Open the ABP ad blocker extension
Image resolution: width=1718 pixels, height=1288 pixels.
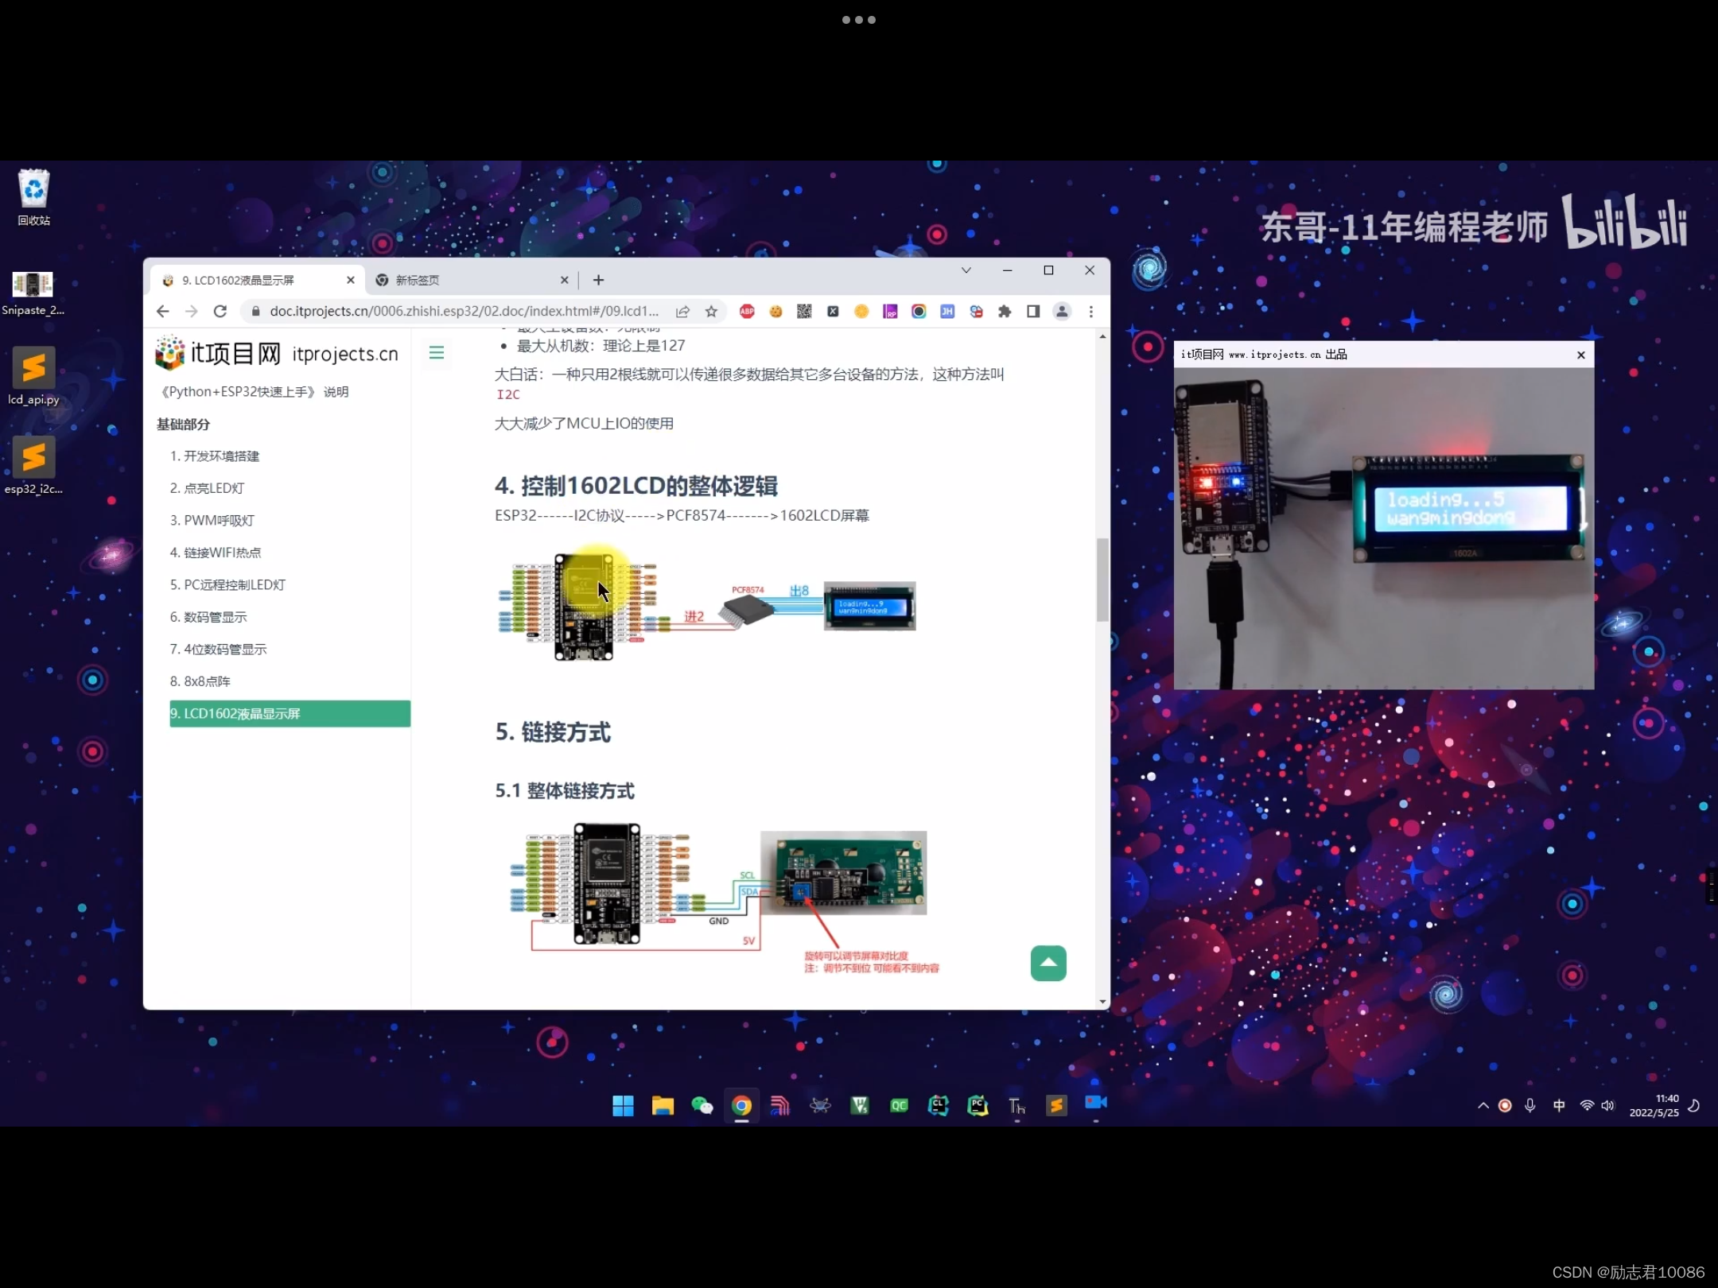(747, 312)
